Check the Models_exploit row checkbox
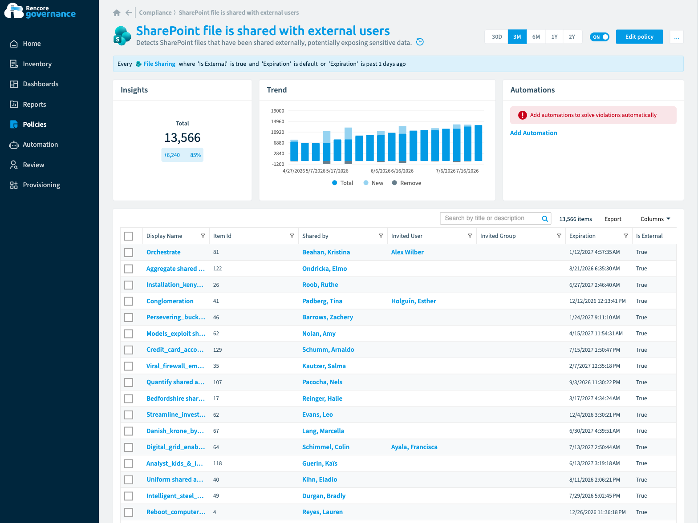 click(x=129, y=334)
